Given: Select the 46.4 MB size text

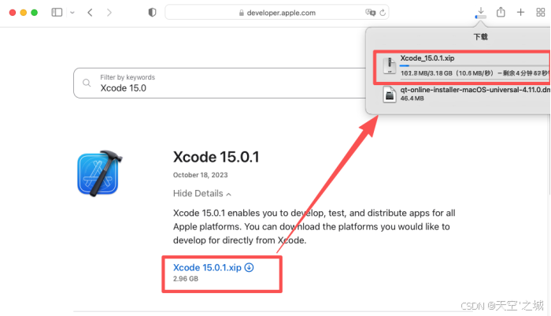Looking at the screenshot, I should [x=412, y=99].
